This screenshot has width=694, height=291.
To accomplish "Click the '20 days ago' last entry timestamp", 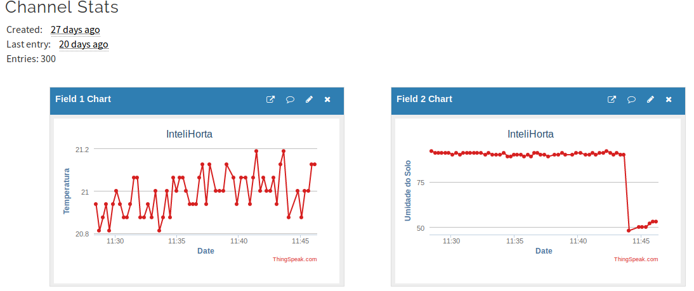I will point(83,44).
